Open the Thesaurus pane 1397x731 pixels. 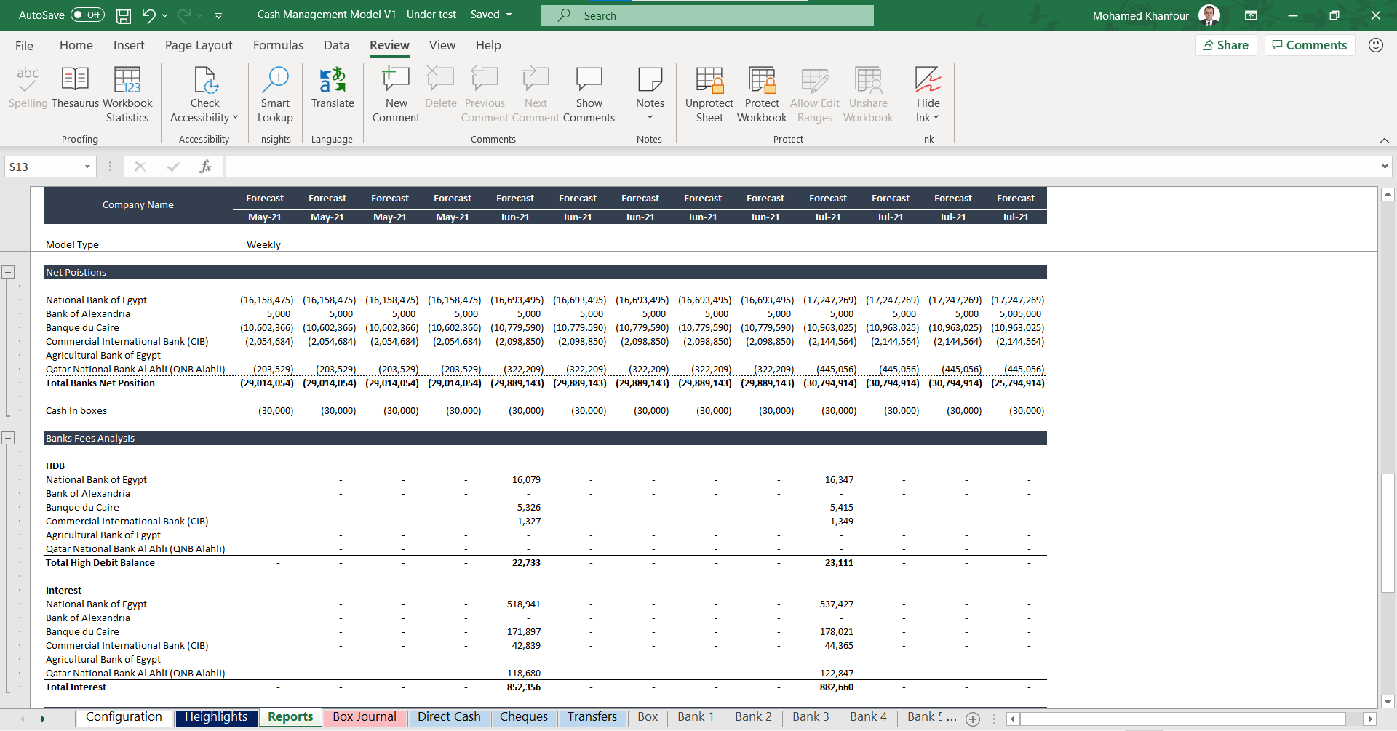(x=75, y=88)
